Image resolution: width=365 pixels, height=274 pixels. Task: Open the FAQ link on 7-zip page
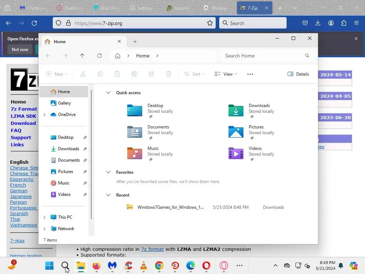pyautogui.click(x=16, y=130)
